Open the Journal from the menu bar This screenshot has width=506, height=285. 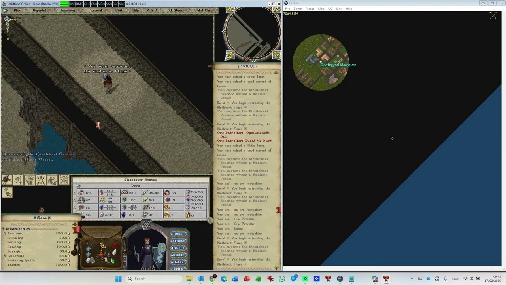point(96,11)
